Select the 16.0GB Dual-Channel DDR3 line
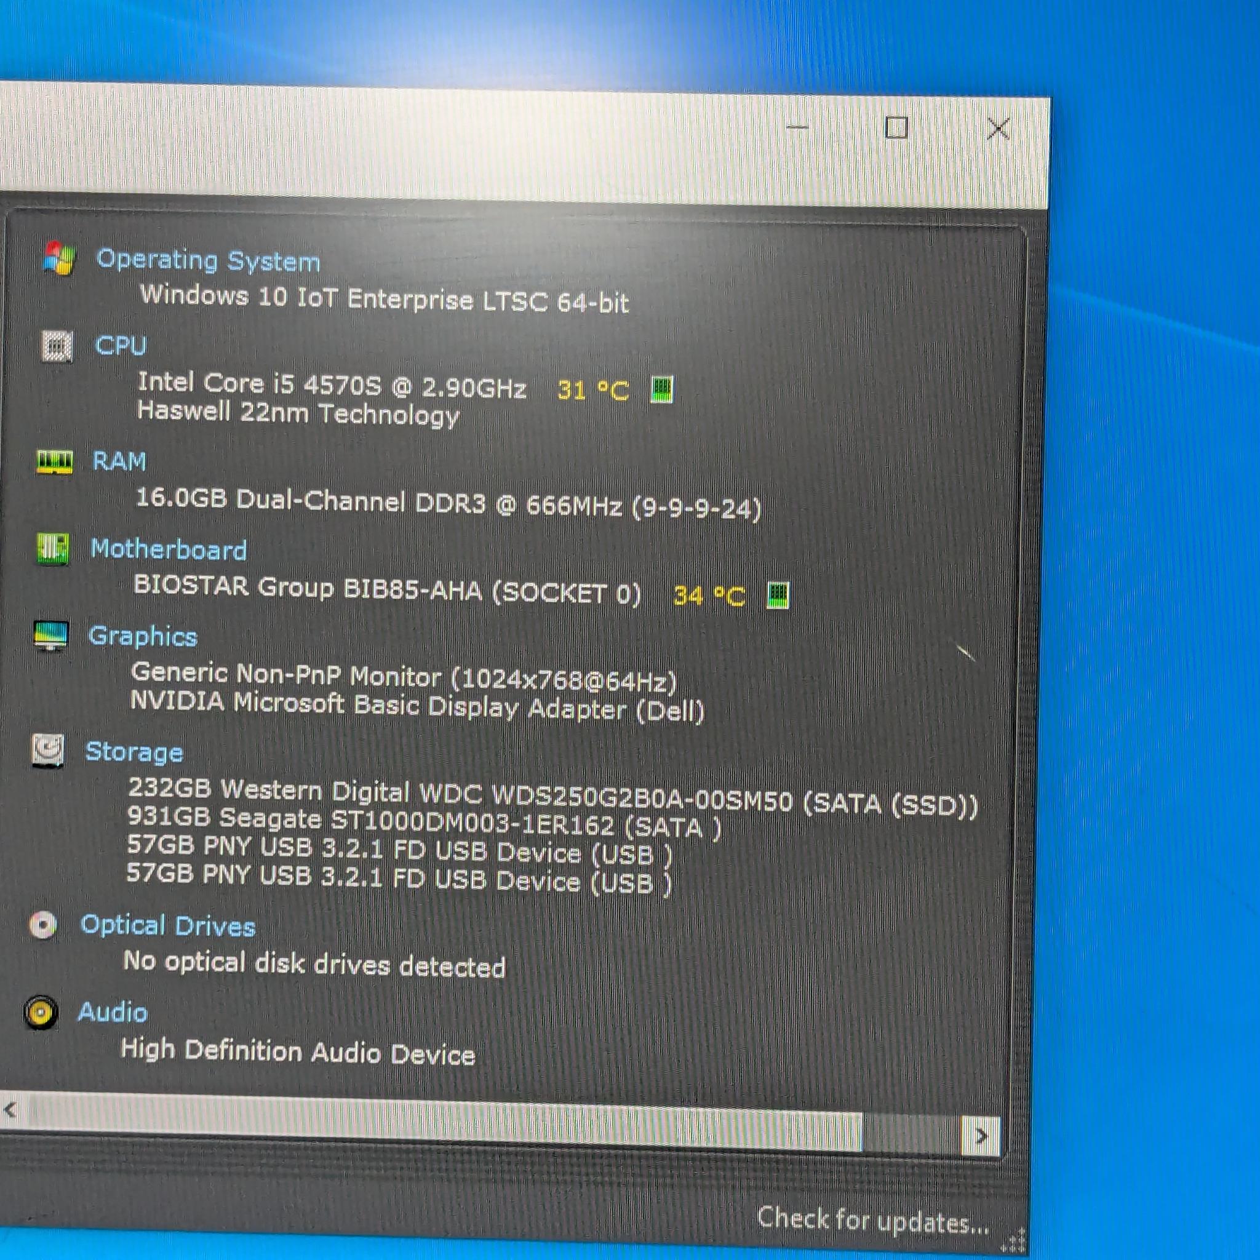 tap(449, 503)
